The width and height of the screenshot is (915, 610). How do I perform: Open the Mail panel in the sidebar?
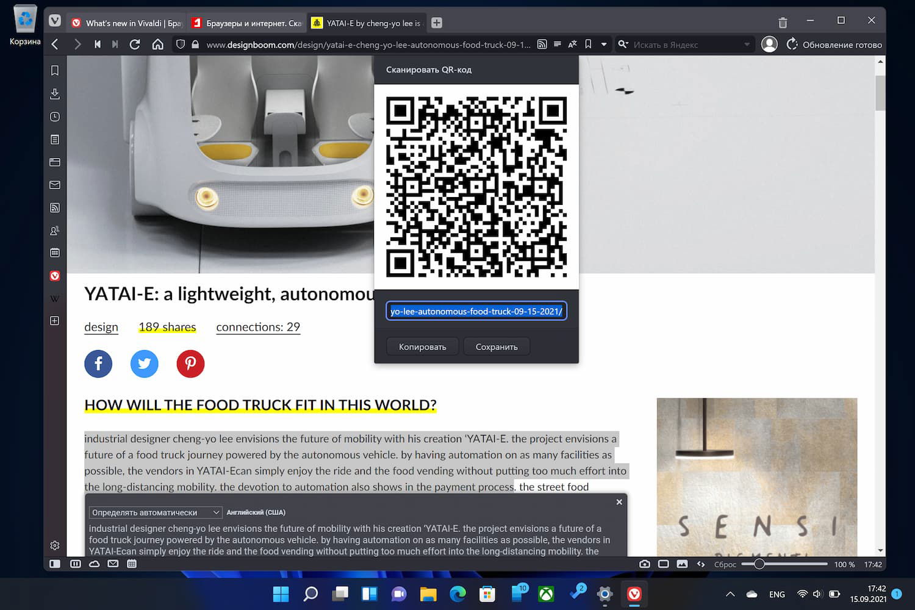tap(55, 185)
